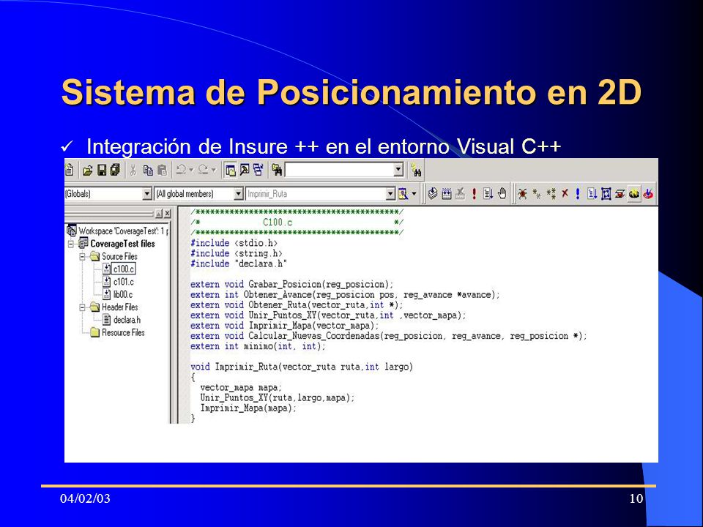Select the Resource Files folder
703x527 pixels.
tap(123, 332)
